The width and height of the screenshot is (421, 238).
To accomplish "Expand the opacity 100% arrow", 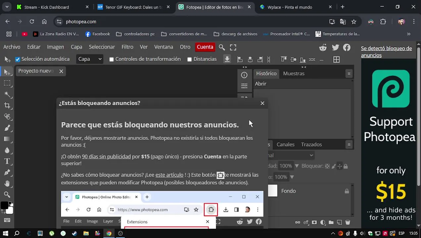I will point(297,166).
